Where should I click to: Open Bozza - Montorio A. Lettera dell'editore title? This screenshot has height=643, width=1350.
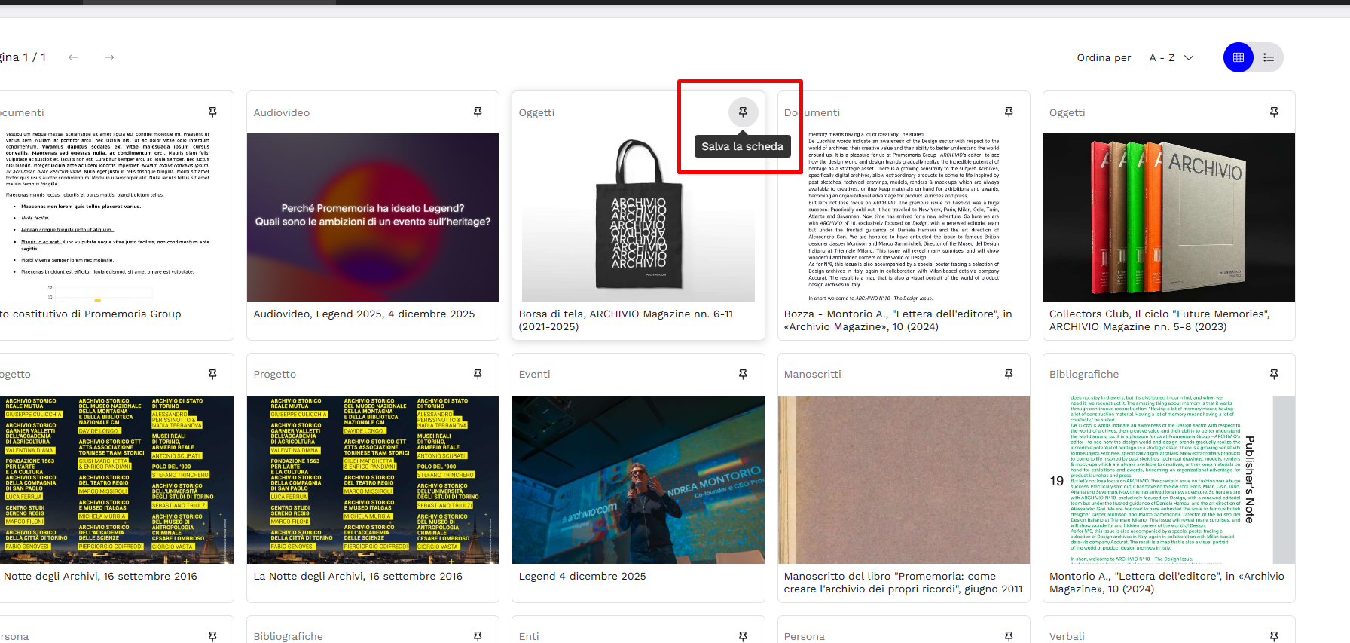898,320
